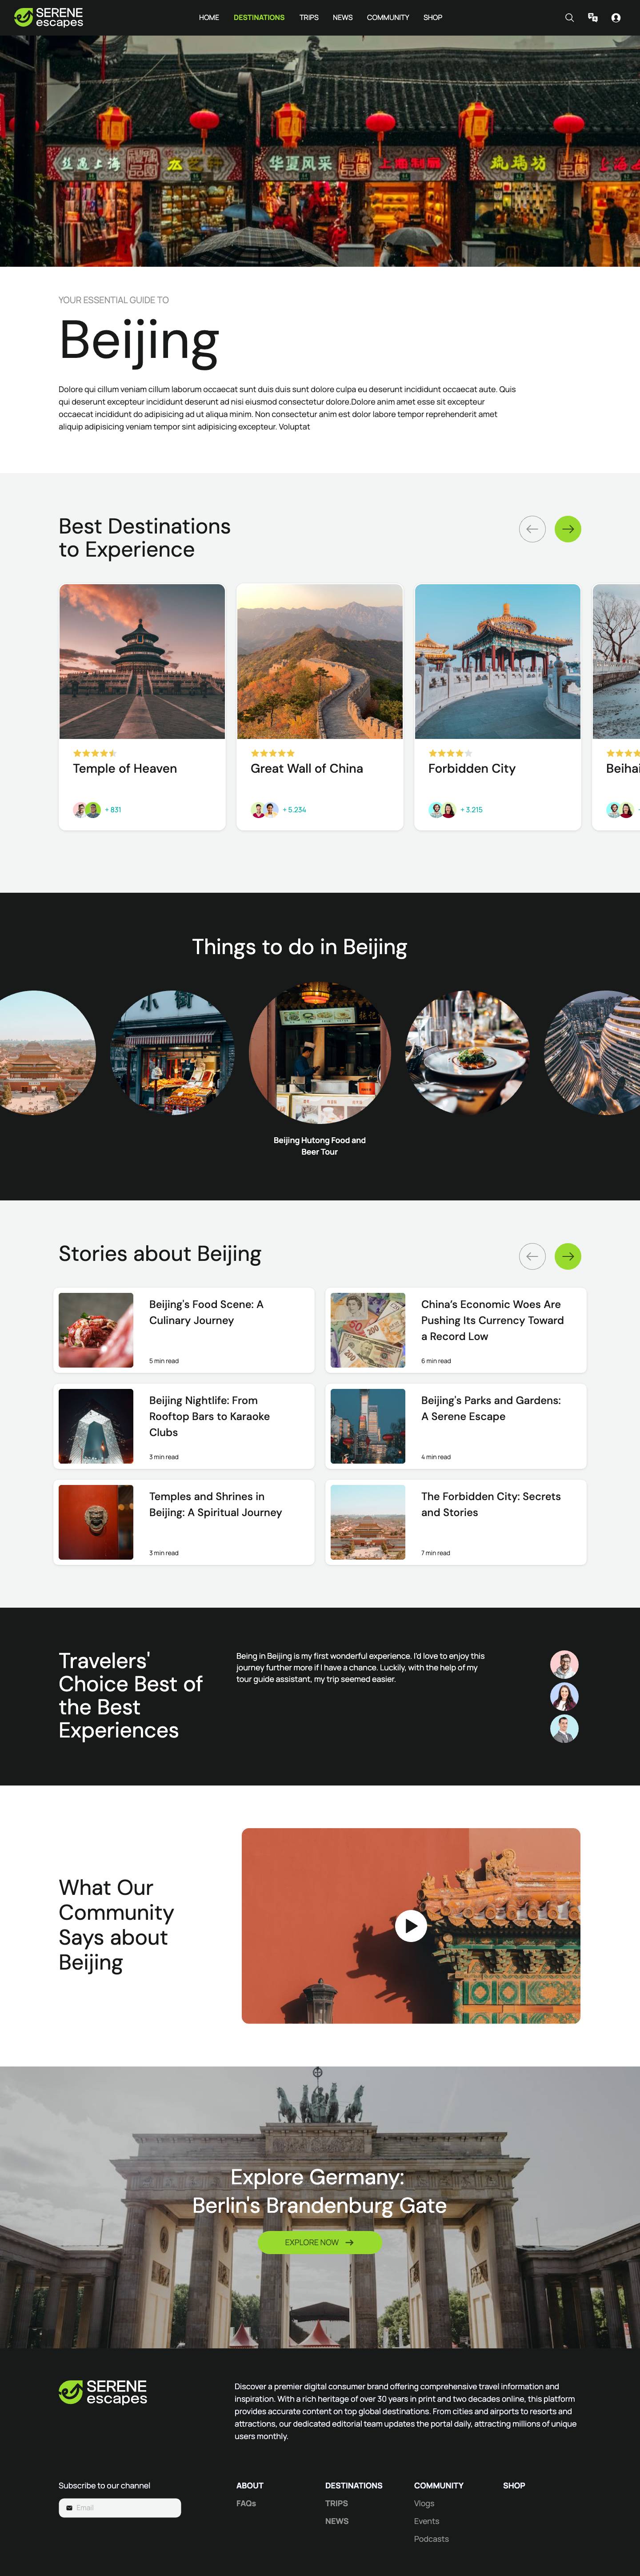
Task: Open the Podcasts footer link
Action: (431, 2539)
